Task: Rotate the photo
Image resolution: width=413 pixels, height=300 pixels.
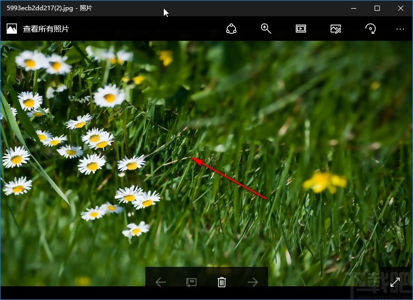Action: [371, 29]
